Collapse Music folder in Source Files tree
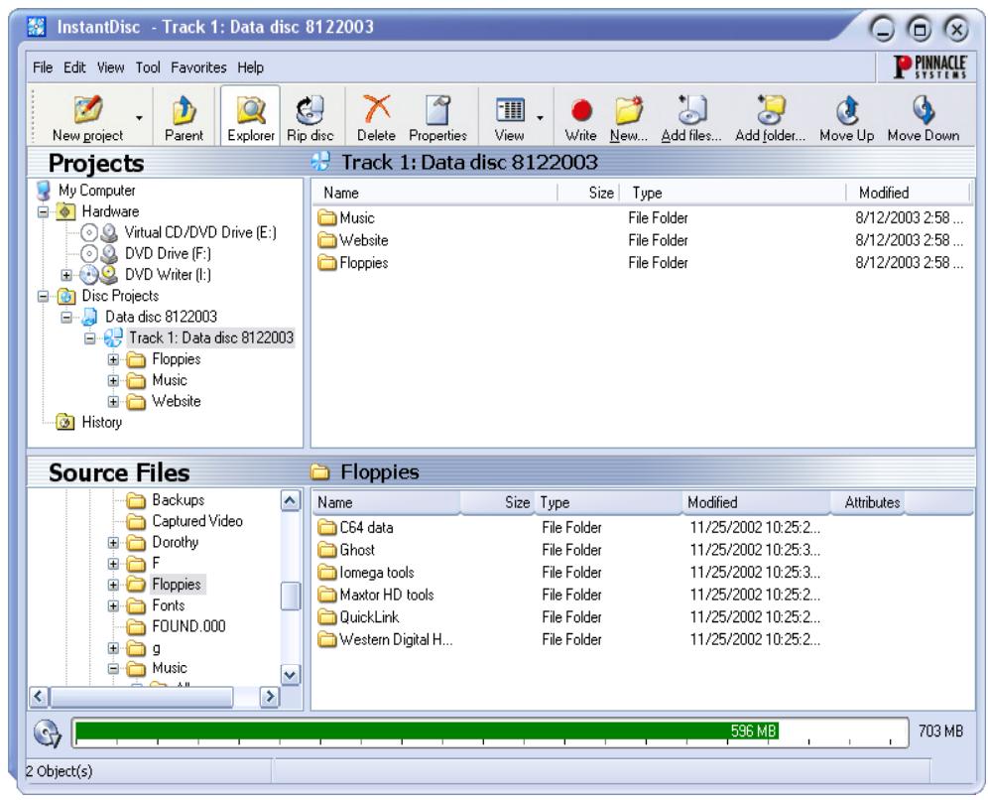This screenshot has height=800, width=988. coord(113,668)
